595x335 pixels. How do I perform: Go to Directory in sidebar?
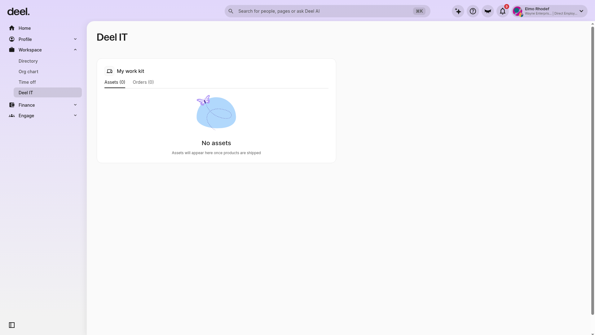tap(48, 61)
